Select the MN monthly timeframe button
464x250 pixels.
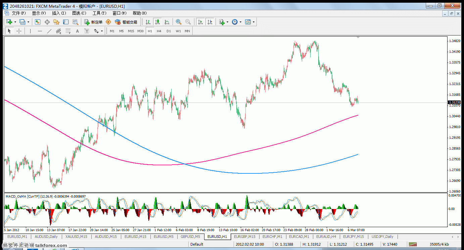tap(187, 31)
